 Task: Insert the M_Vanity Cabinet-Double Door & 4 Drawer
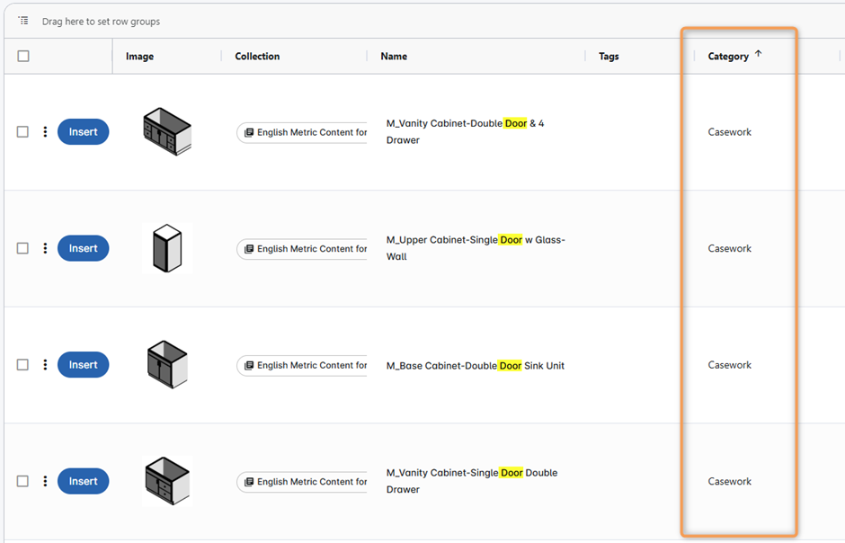pos(83,132)
